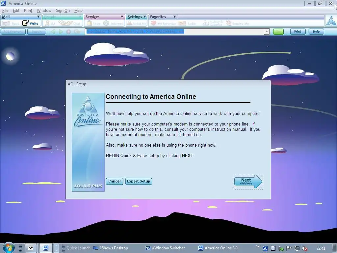This screenshot has width=337, height=253.
Task: Click the security shield tray icon
Action: point(281,248)
